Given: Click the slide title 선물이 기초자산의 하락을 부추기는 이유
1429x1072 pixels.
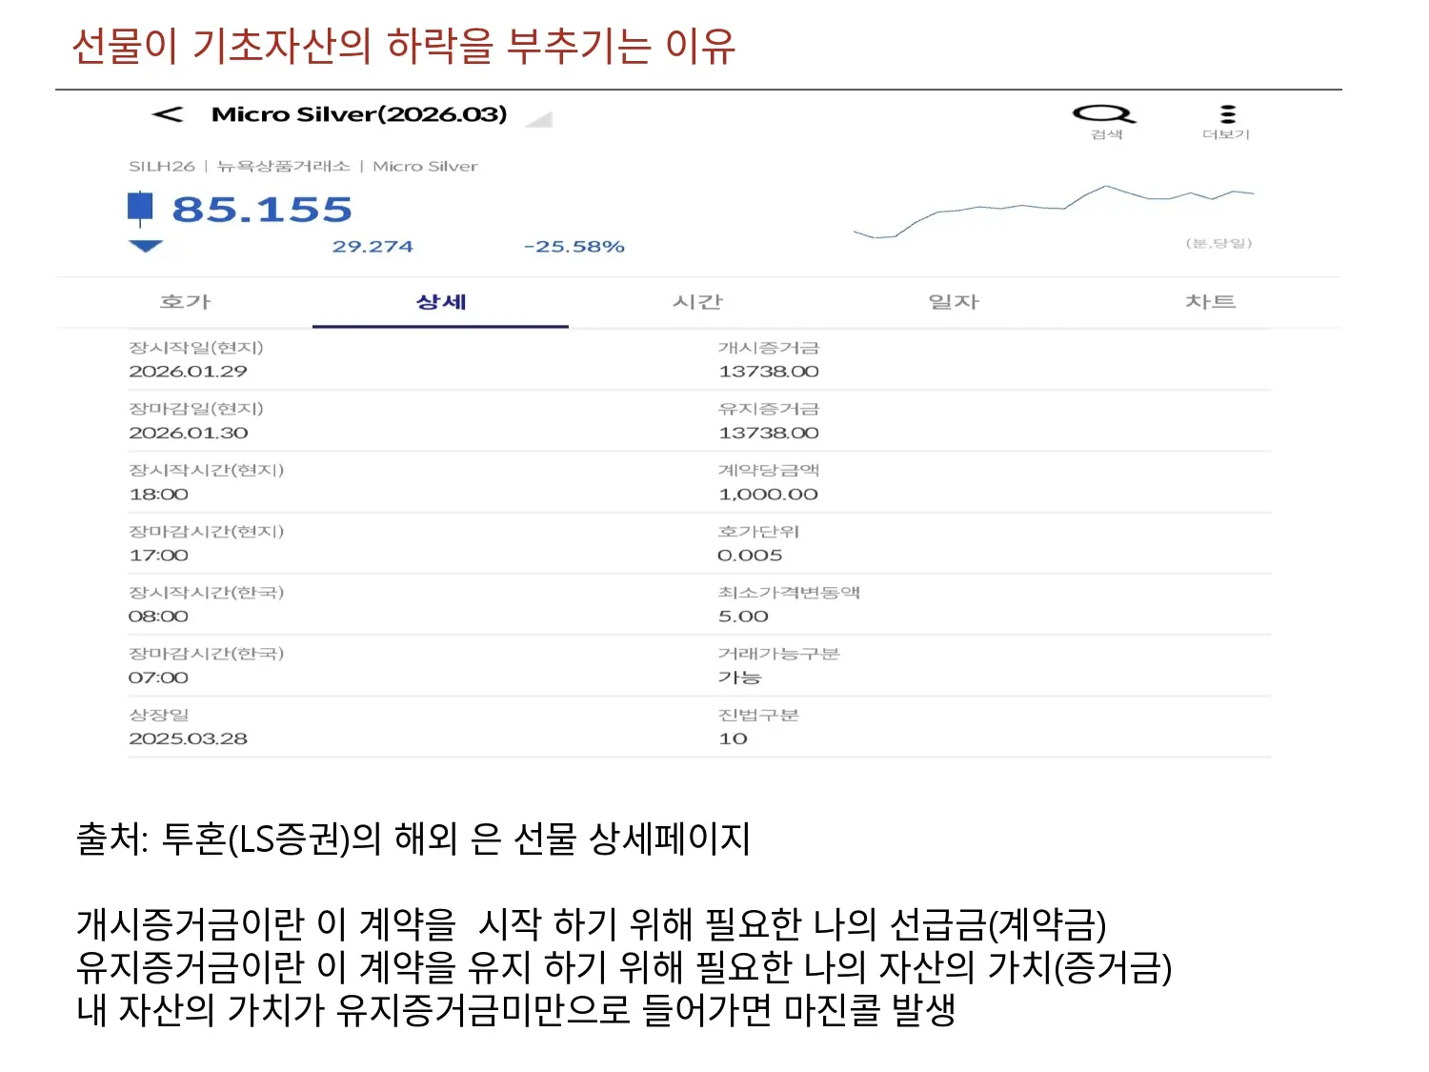Looking at the screenshot, I should 404,46.
